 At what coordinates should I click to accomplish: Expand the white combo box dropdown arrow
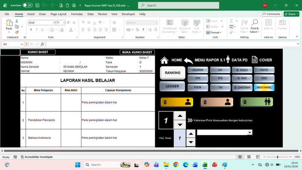tap(250, 132)
